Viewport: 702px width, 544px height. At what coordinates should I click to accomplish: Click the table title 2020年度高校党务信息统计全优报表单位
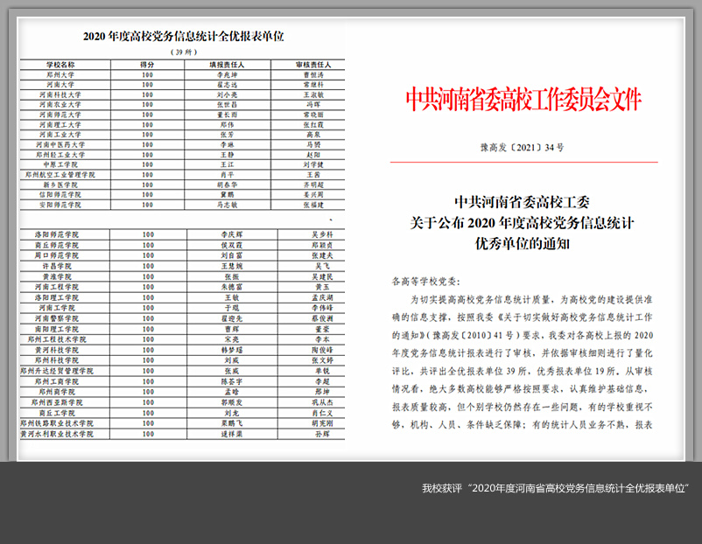tap(184, 37)
